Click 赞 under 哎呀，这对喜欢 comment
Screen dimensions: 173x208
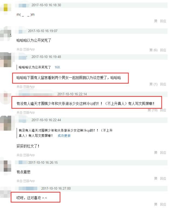[x=156, y=204]
